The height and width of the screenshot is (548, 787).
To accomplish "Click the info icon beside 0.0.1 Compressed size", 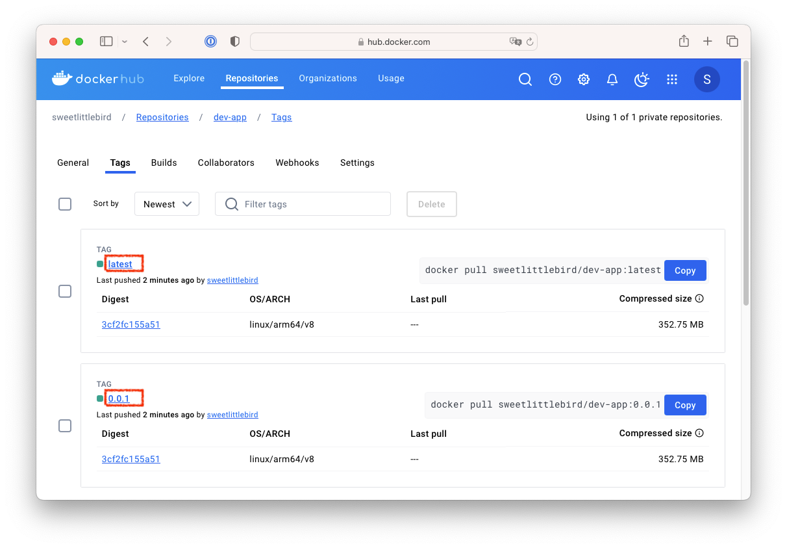I will click(x=699, y=434).
